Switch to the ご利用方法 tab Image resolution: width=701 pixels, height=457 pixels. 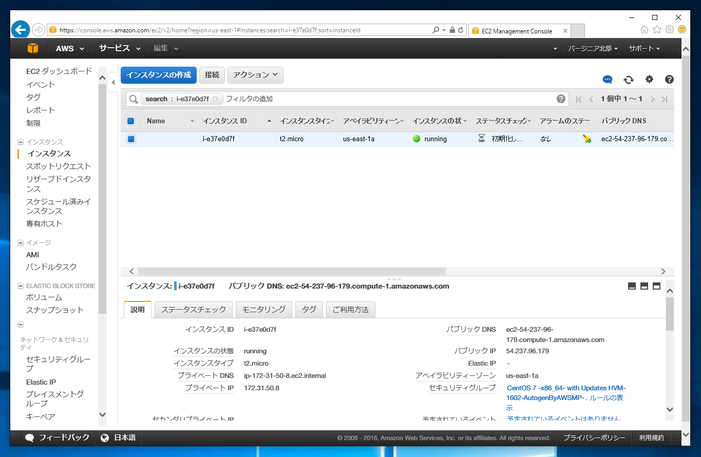click(351, 310)
